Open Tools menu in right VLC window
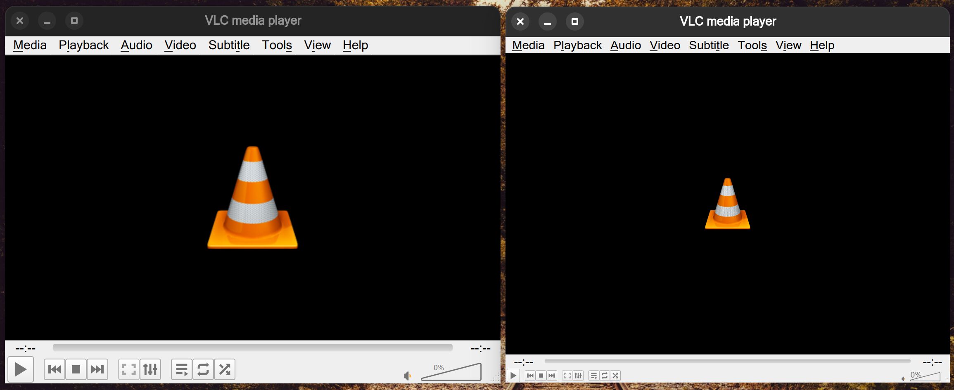The height and width of the screenshot is (390, 954). pyautogui.click(x=752, y=45)
